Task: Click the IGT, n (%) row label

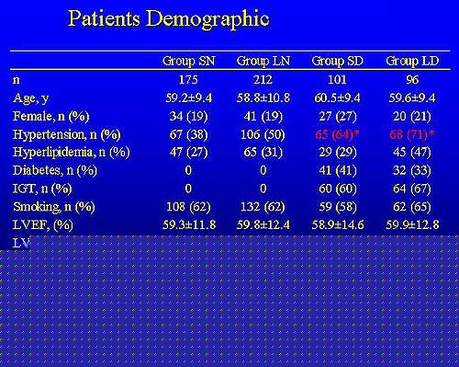Action: tap(42, 189)
